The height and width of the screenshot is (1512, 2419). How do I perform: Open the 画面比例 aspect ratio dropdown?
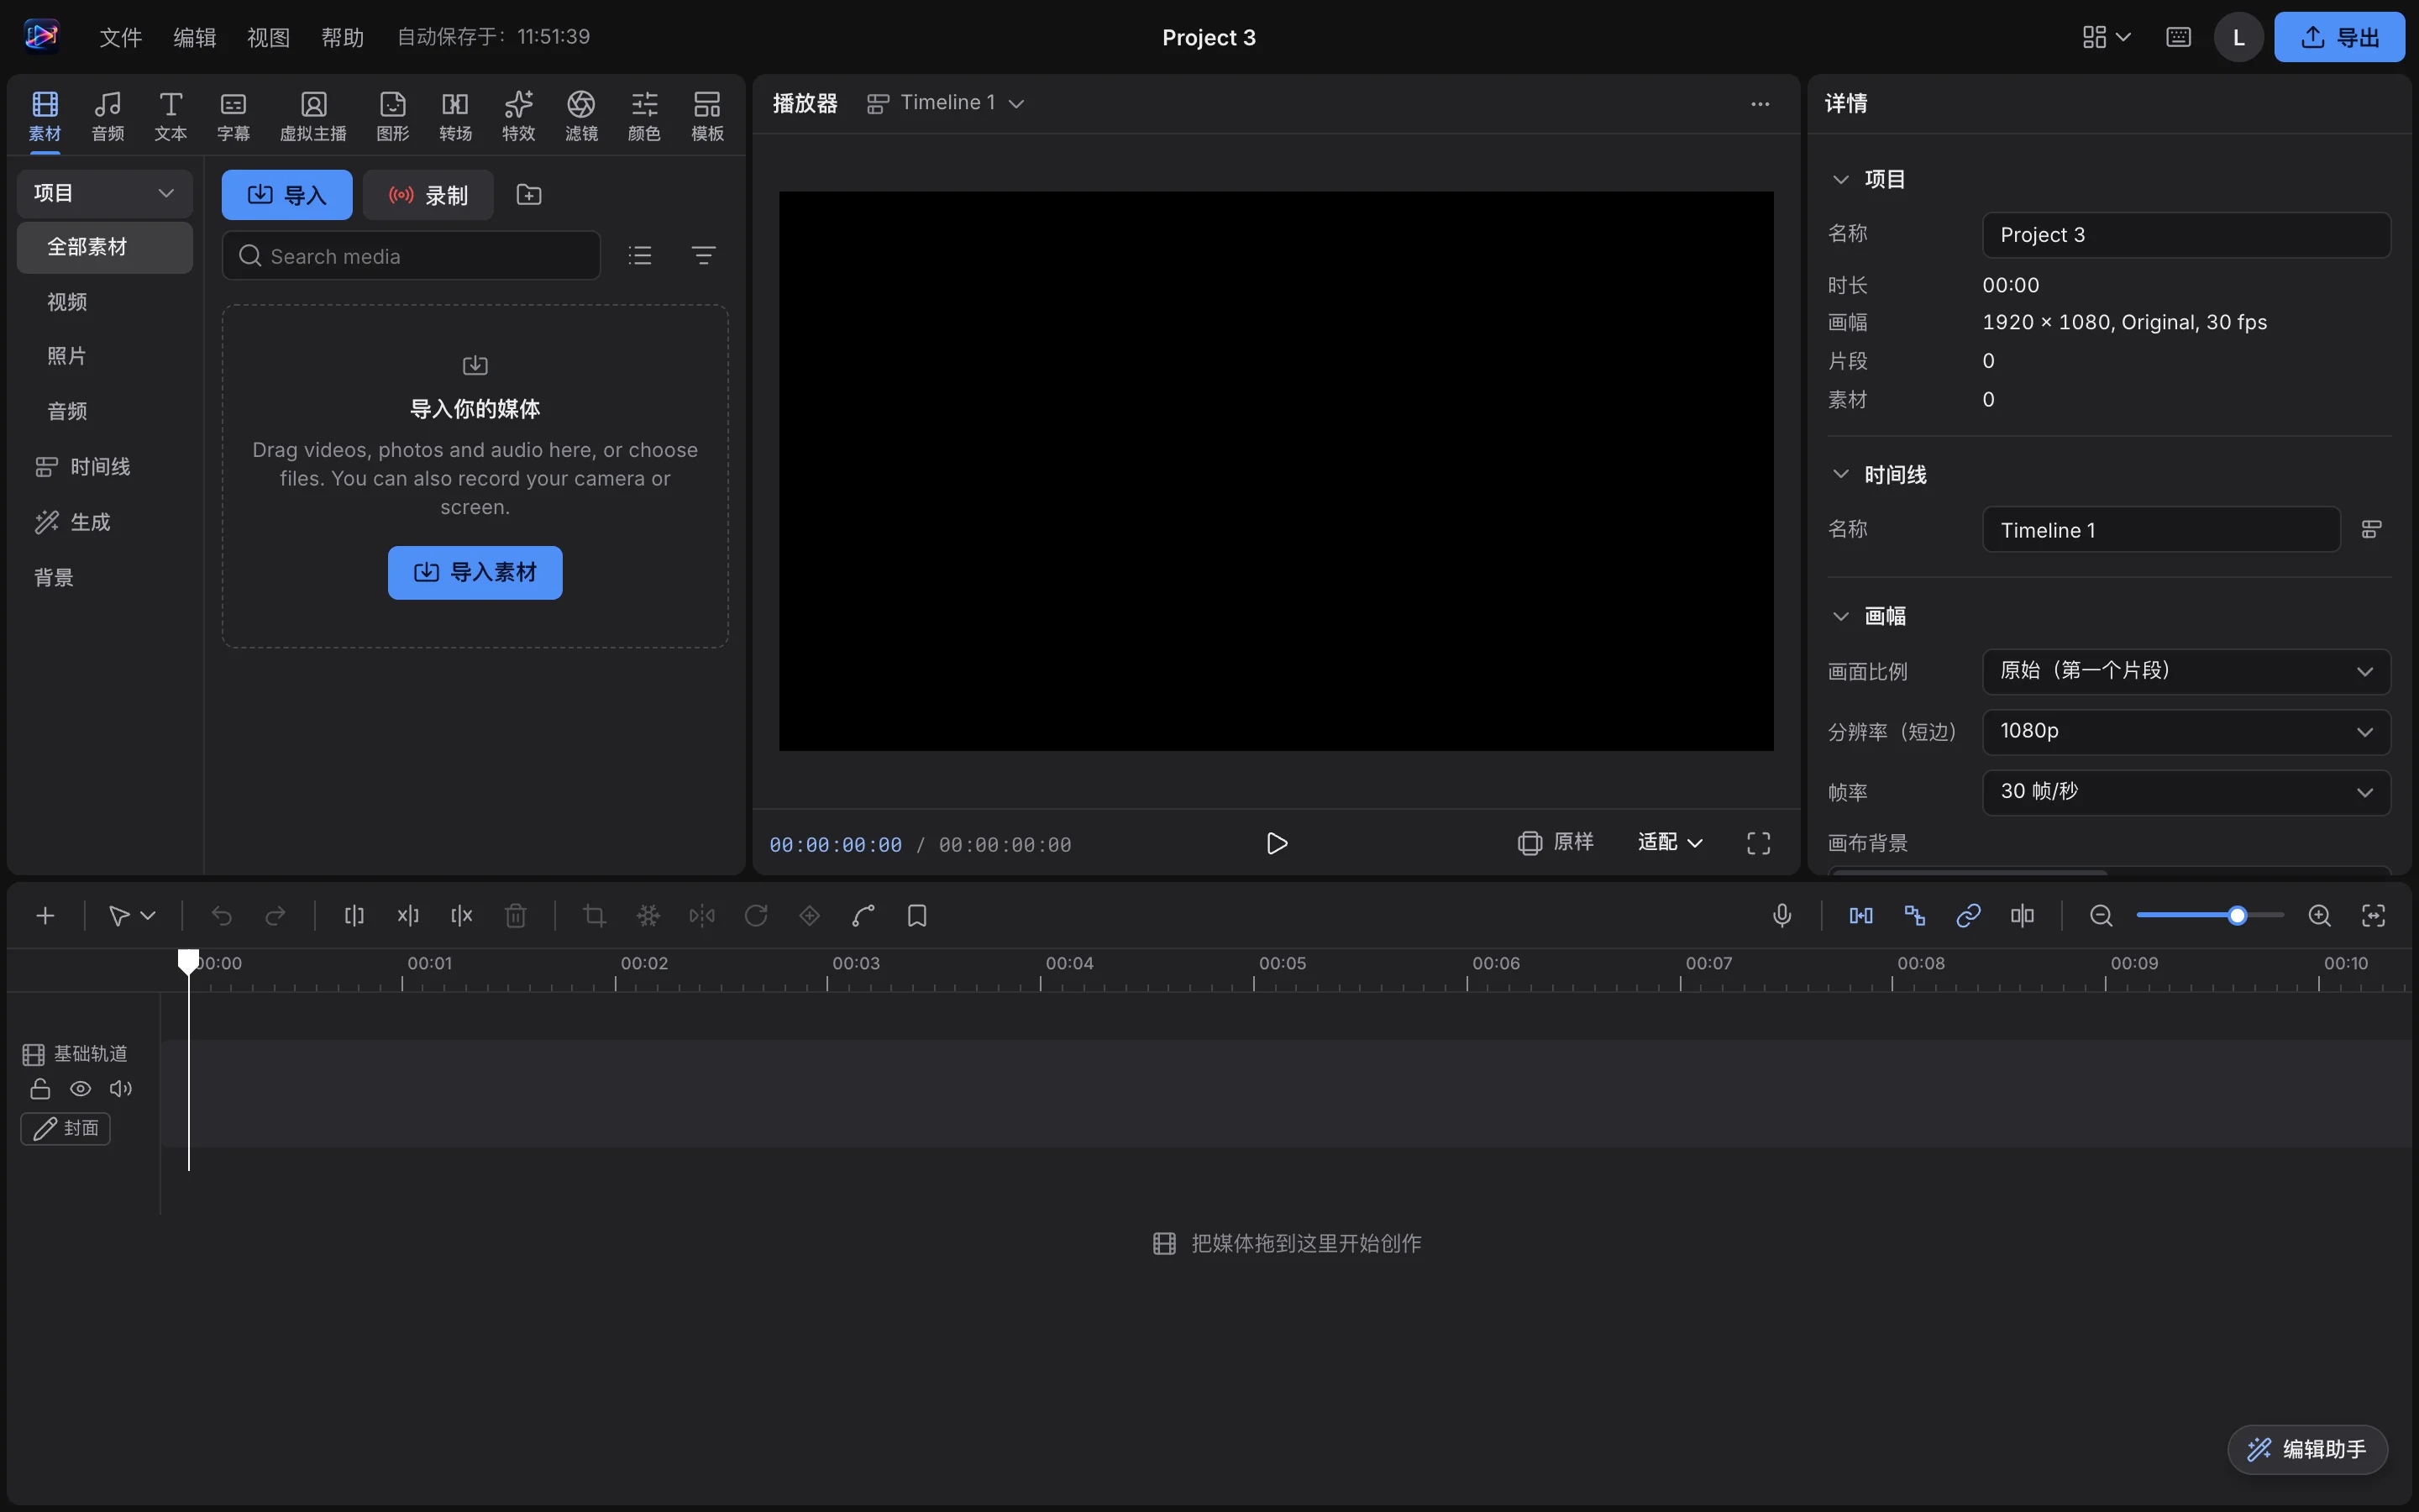[x=2185, y=671]
